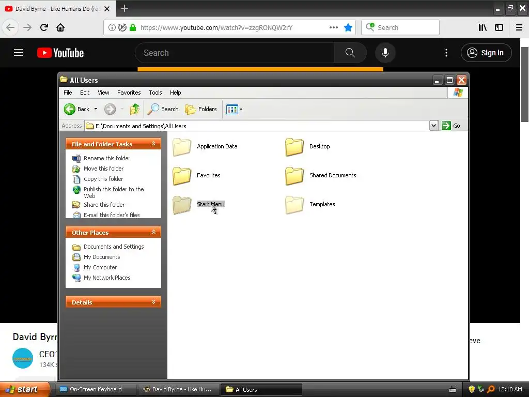Viewport: 529px width, 397px height.
Task: Go to Documents and Settings in Other Places
Action: [x=114, y=247]
